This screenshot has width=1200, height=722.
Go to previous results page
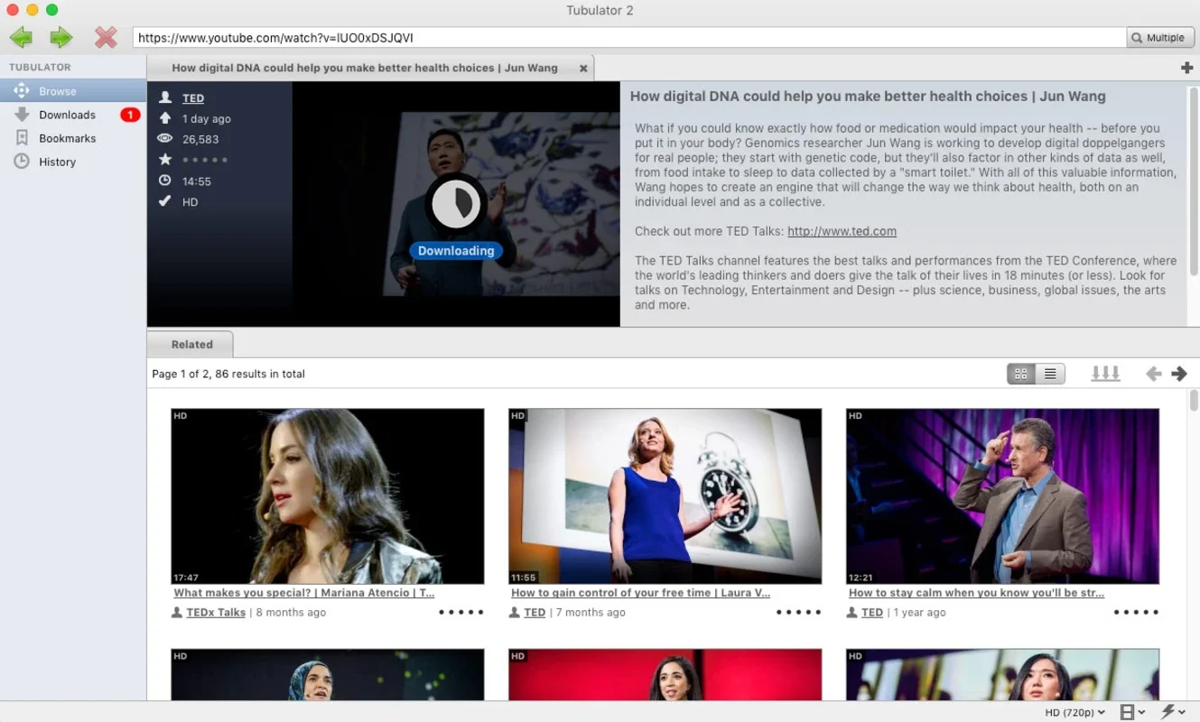tap(1153, 374)
